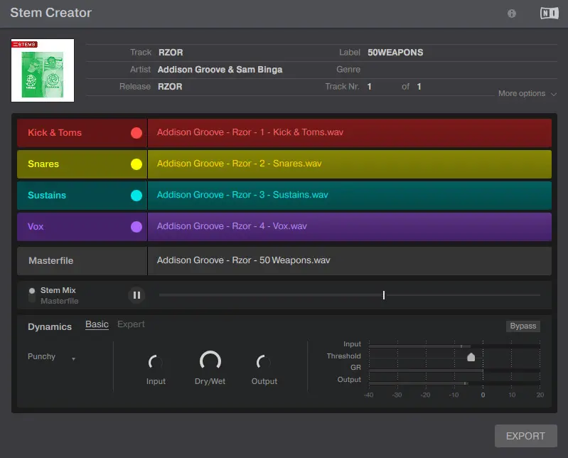Click the EXPORT button
This screenshot has height=458, width=568.
pyautogui.click(x=525, y=436)
